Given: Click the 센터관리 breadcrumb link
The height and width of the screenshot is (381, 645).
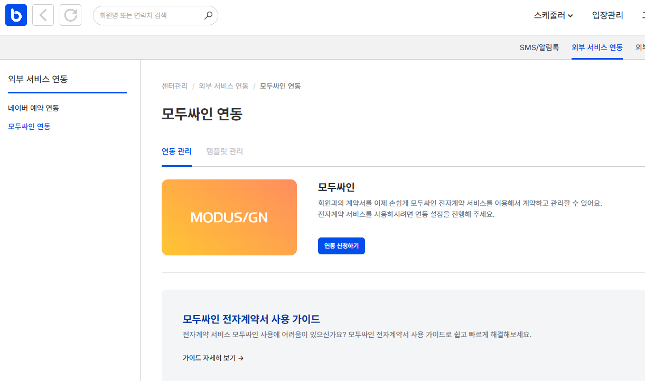Looking at the screenshot, I should (x=174, y=86).
